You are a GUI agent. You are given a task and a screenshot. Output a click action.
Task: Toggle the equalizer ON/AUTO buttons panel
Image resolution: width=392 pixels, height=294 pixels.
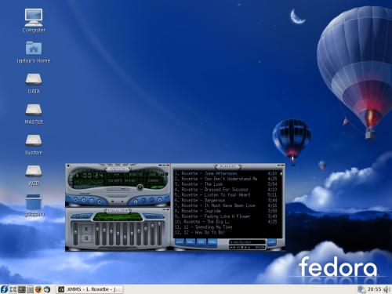(x=82, y=216)
